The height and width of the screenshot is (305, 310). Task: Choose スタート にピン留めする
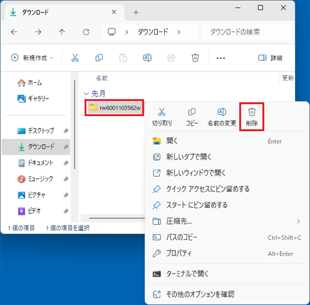pyautogui.click(x=227, y=205)
